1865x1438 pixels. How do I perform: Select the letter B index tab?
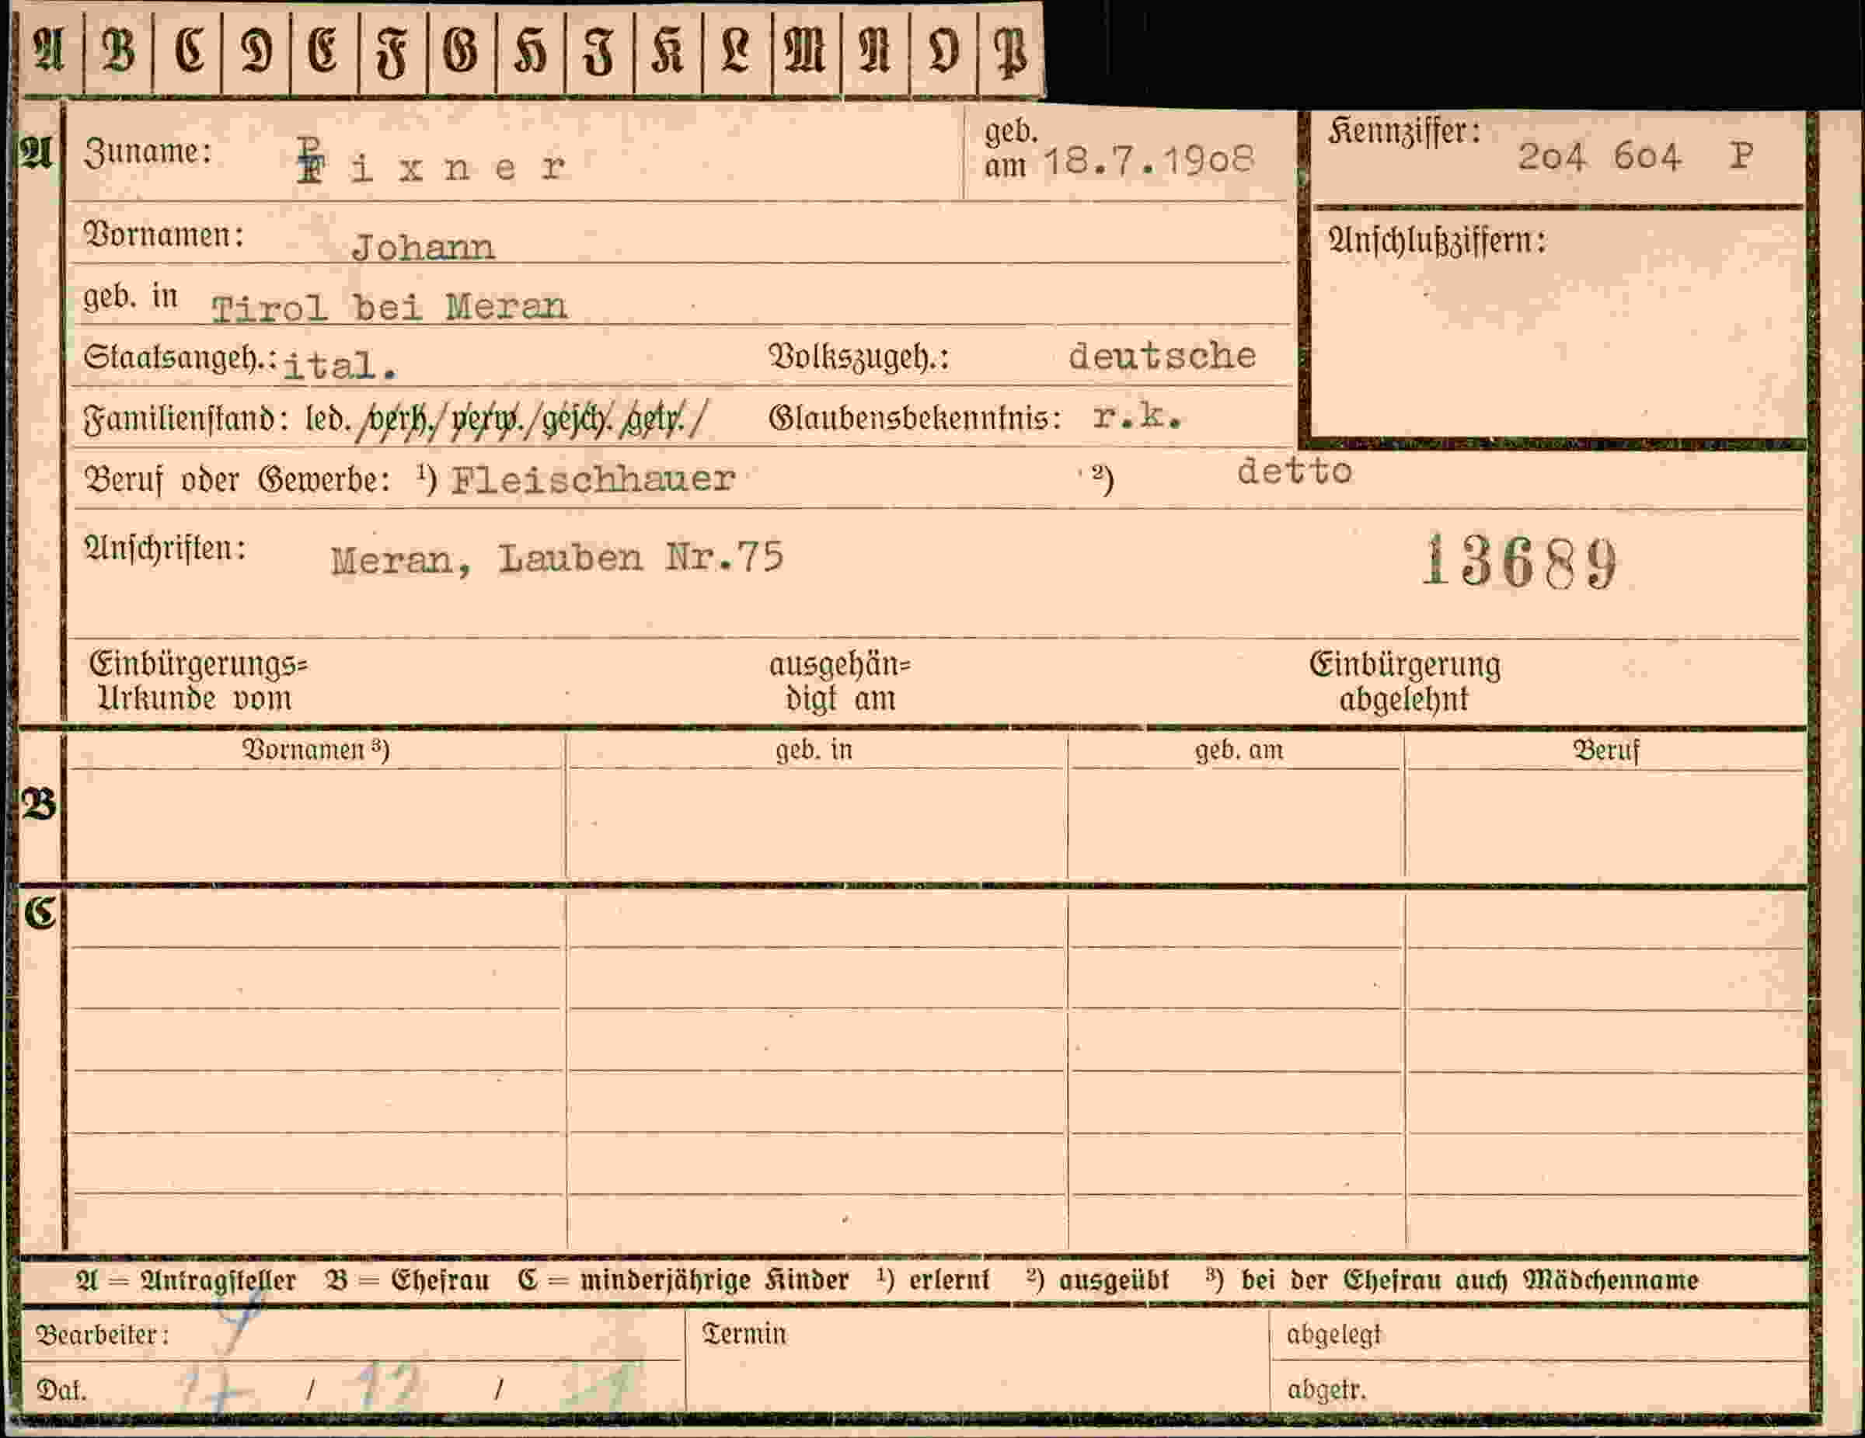(x=119, y=51)
